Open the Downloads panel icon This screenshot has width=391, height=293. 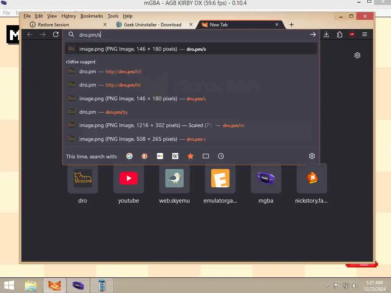pos(326,34)
